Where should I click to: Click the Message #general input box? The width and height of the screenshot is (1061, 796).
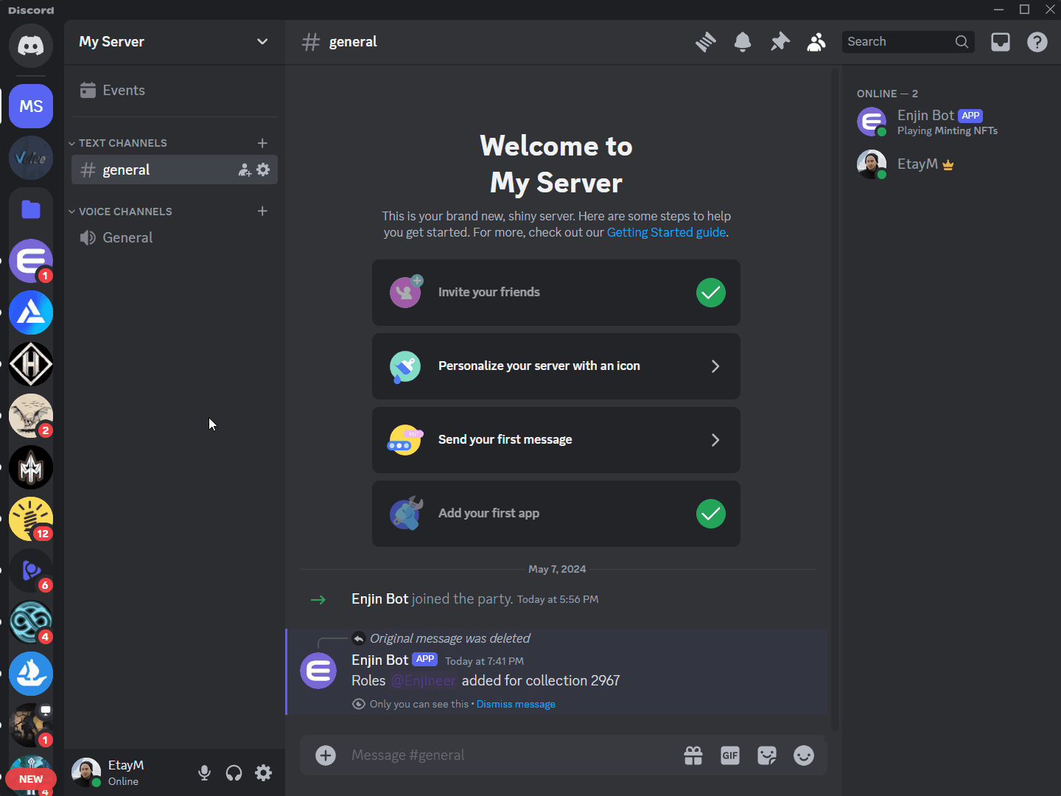point(512,755)
